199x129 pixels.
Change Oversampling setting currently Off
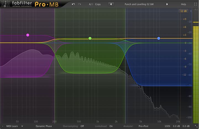pyautogui.click(x=82, y=126)
